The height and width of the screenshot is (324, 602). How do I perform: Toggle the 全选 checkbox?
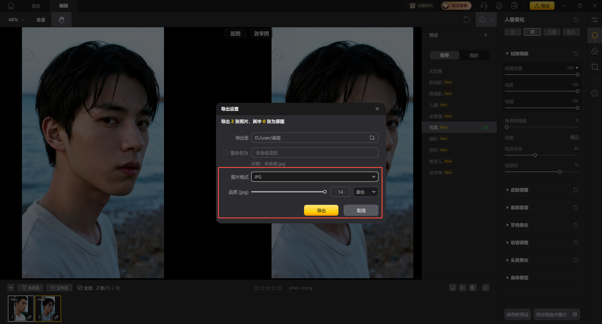(x=80, y=288)
